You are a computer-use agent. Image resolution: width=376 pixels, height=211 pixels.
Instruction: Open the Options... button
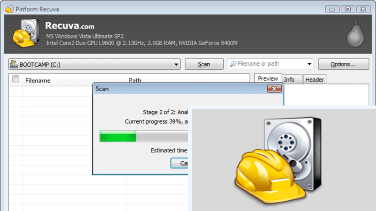pyautogui.click(x=343, y=64)
